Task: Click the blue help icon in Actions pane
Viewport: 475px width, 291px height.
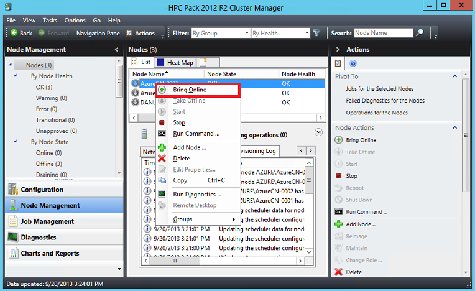Action: pos(353,63)
